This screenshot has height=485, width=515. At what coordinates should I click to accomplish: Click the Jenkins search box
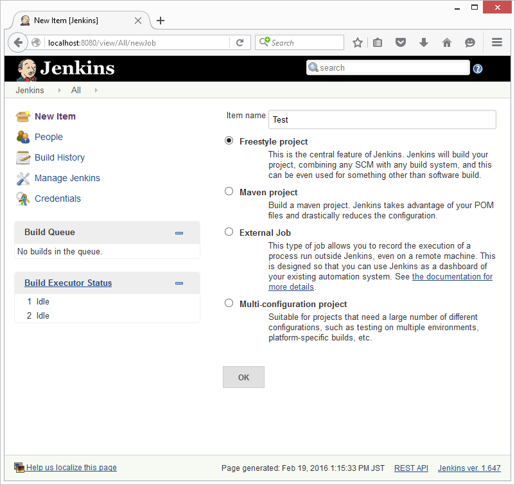[388, 67]
